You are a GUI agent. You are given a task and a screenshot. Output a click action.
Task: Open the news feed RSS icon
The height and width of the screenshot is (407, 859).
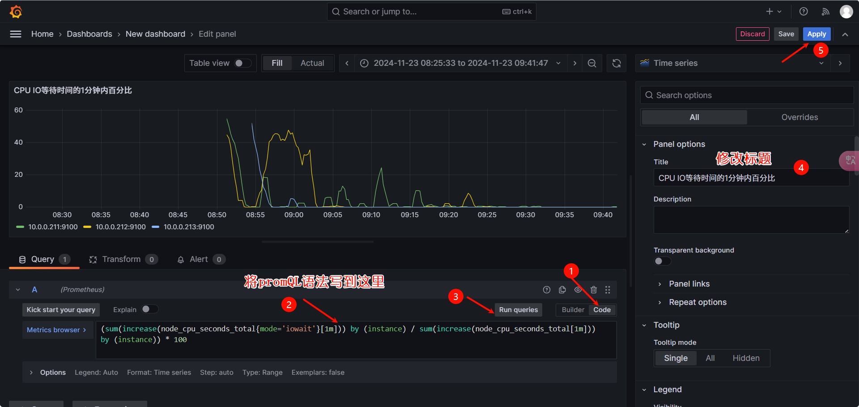click(x=825, y=12)
